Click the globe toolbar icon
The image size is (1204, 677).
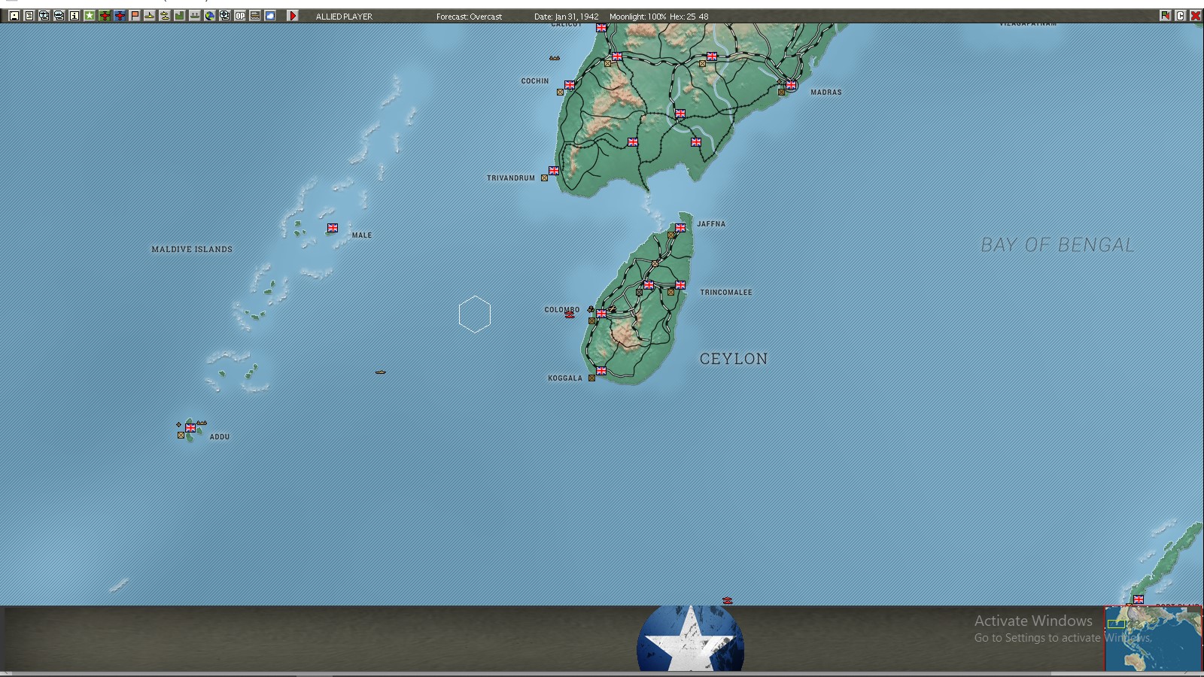210,16
